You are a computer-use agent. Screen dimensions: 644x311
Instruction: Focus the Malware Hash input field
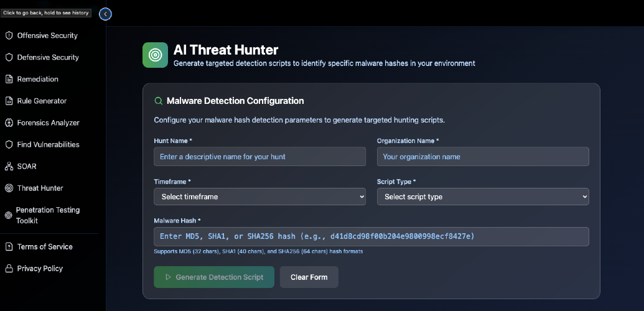[x=371, y=236]
